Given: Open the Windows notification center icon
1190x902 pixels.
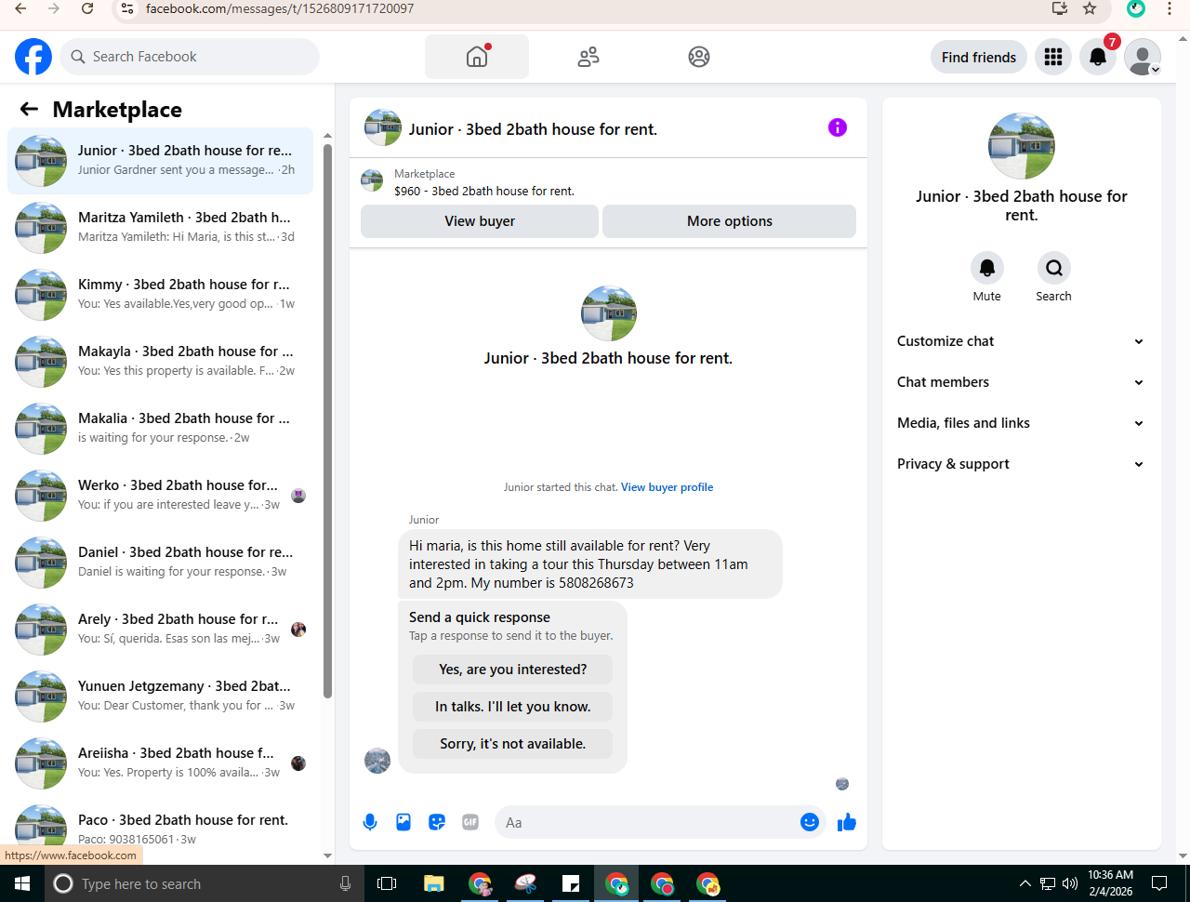Looking at the screenshot, I should click(1159, 883).
